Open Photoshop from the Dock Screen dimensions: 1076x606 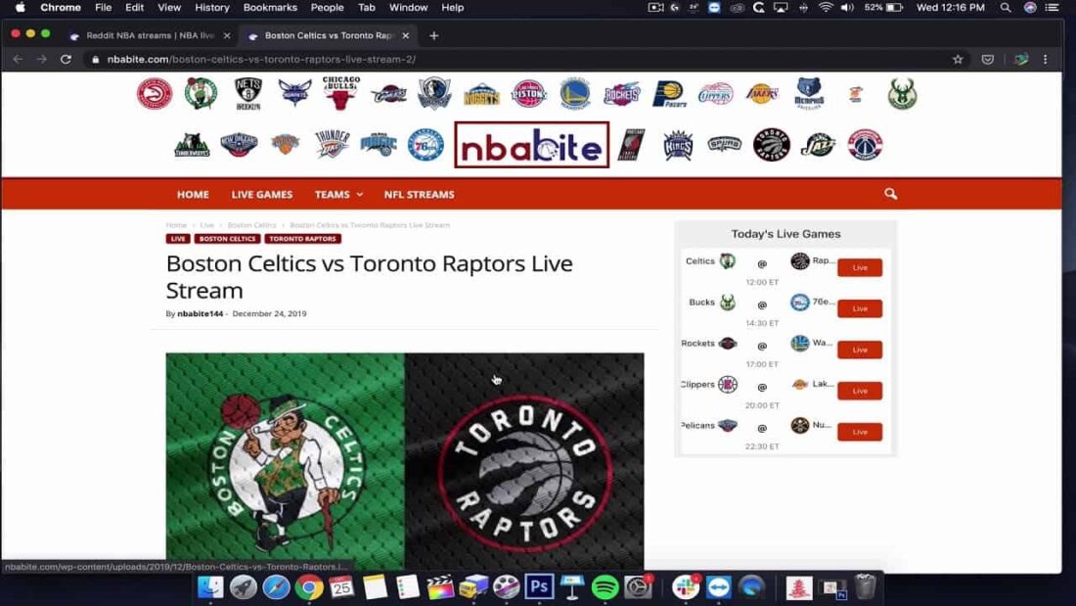pos(539,587)
